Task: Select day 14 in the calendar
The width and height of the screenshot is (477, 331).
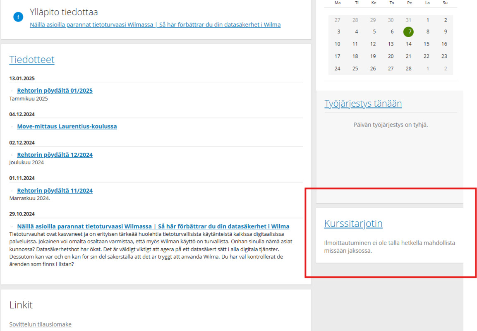Action: pyautogui.click(x=409, y=44)
